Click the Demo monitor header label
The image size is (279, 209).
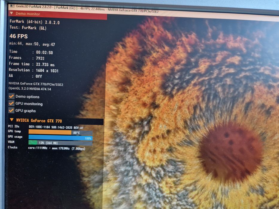28,14
